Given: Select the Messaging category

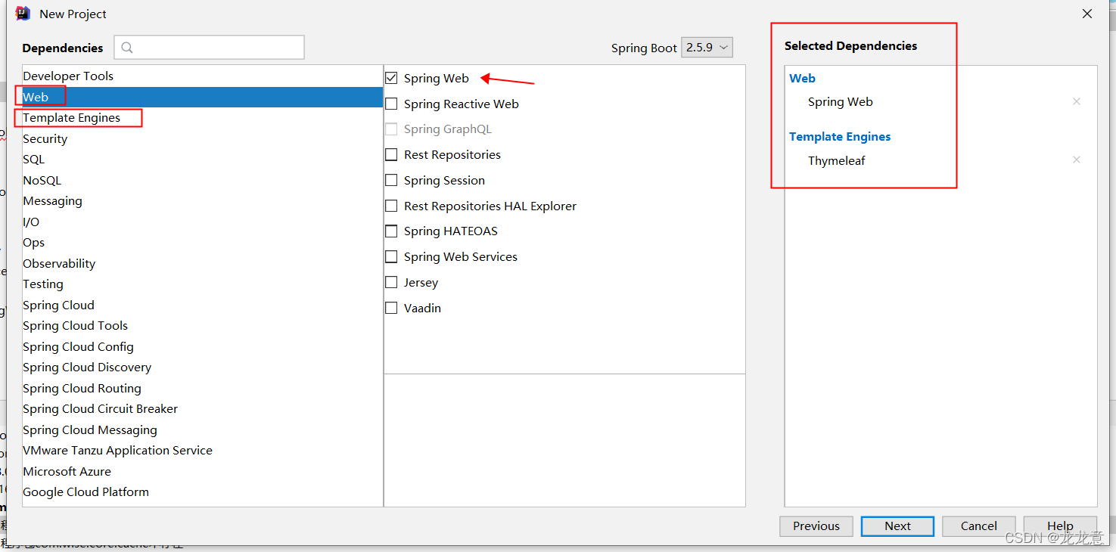Looking at the screenshot, I should pos(203,201).
